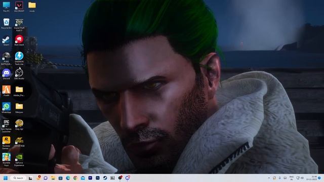The height and width of the screenshot is (182, 324).
Task: Switch the ENG input language indicator
Action: [x=292, y=178]
